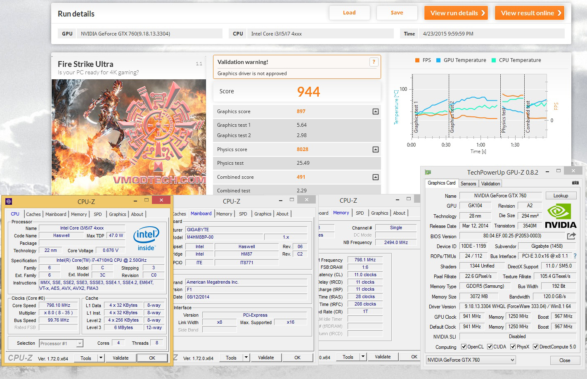Open the SPD tab in the front CPU-Z window
Viewport: 587px width, 379px height.
coord(97,214)
